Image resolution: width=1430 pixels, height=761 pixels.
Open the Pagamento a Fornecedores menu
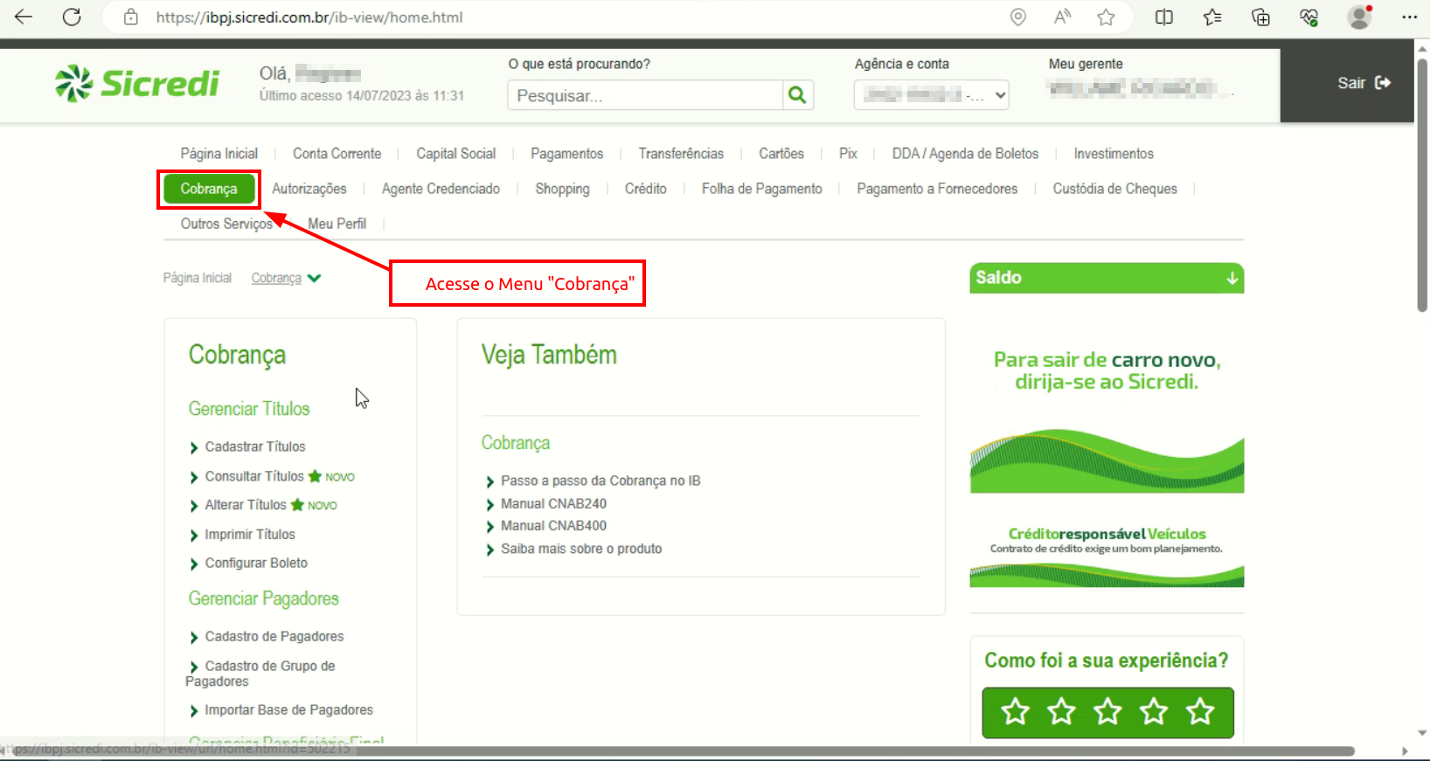[x=937, y=189]
